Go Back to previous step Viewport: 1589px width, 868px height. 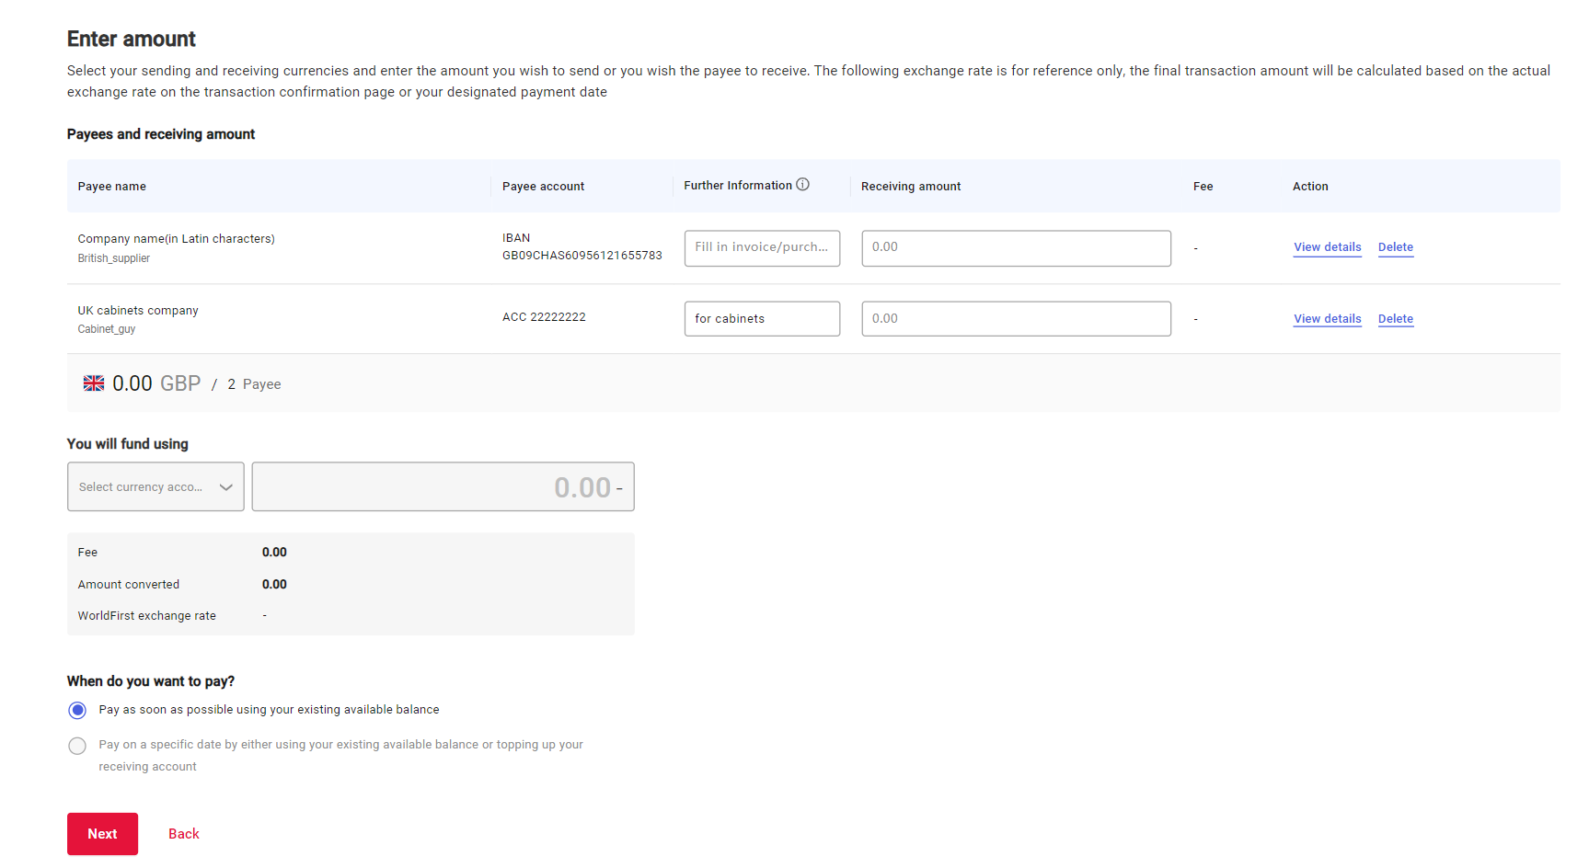pos(183,834)
